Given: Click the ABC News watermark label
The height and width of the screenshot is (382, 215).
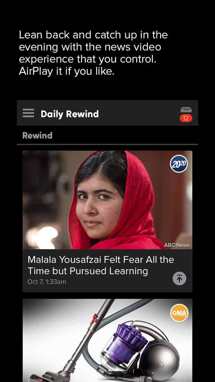Looking at the screenshot, I should (177, 245).
